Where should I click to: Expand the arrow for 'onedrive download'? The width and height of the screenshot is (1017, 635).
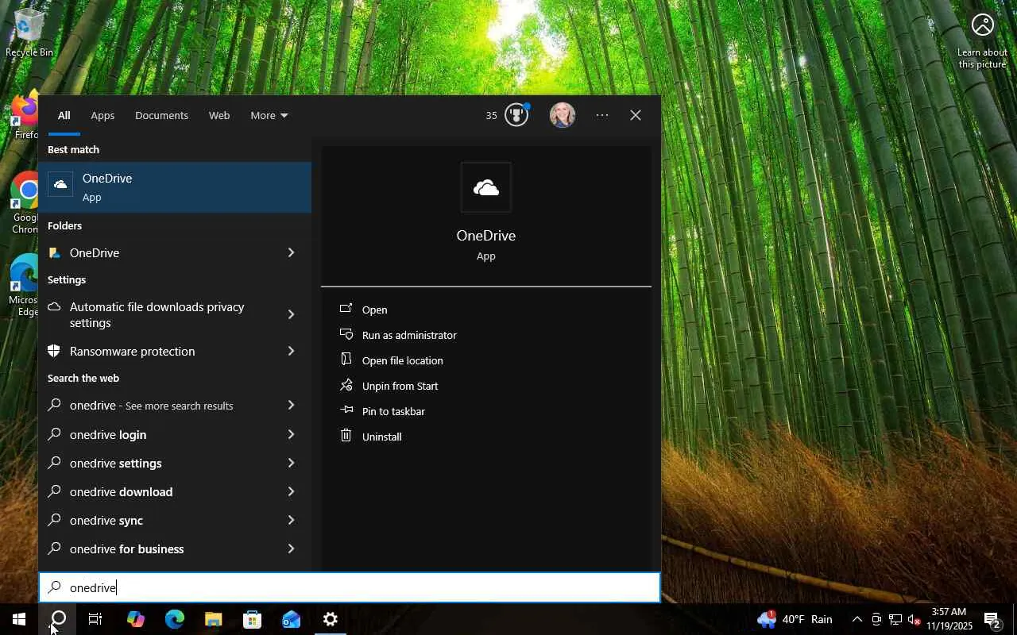pyautogui.click(x=292, y=491)
